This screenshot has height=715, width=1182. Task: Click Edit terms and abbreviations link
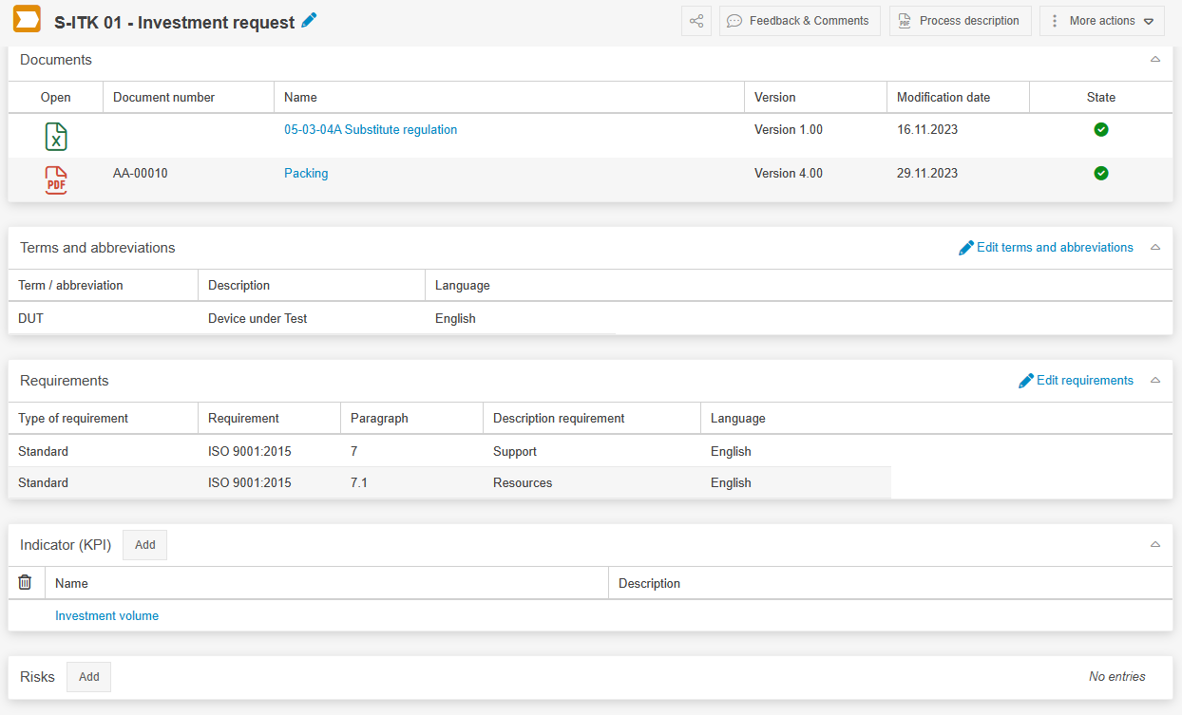1046,248
